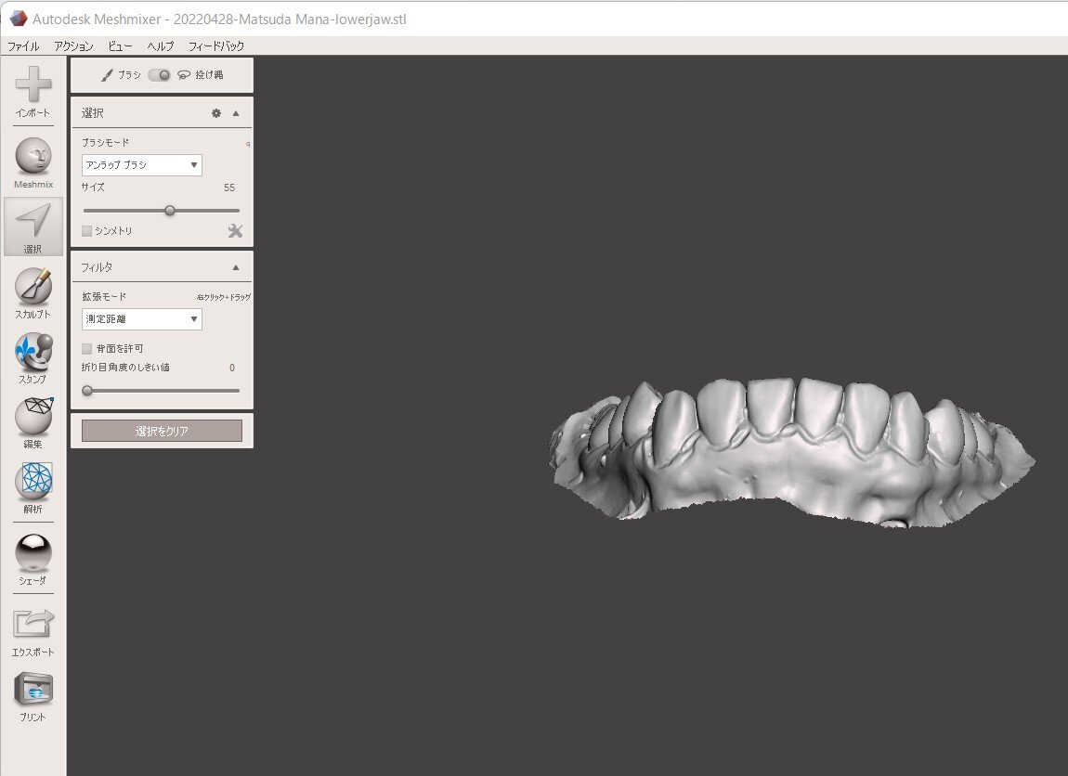
Task: Click the crease angle threshold slider handle
Action: coord(87,391)
